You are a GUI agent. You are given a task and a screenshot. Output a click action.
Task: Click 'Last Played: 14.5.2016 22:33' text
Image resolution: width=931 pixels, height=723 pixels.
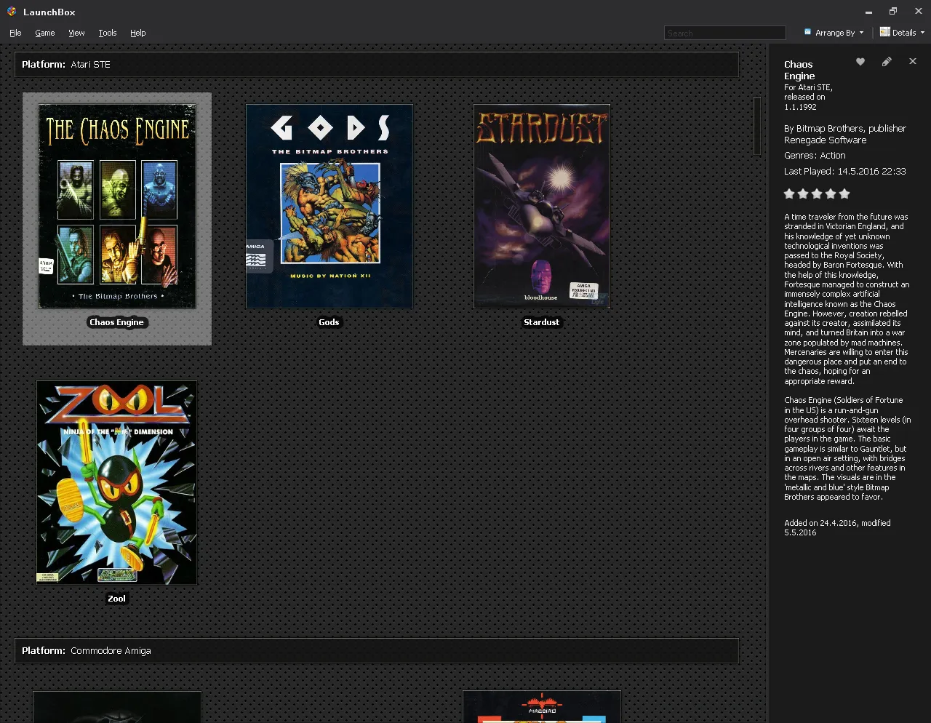[845, 172]
